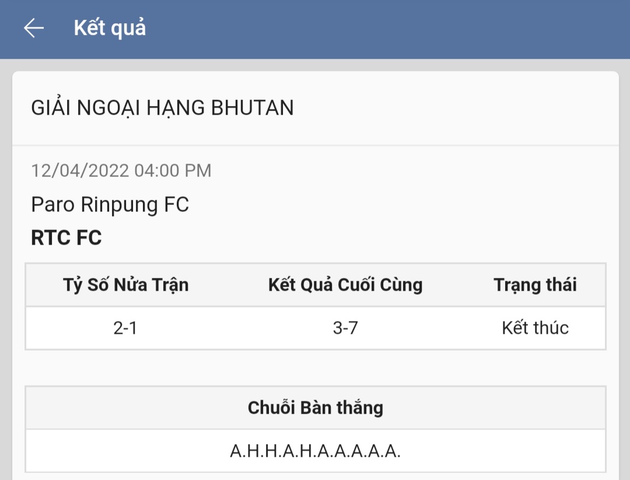Click the Chuỗi Bàn thắng section header
The image size is (630, 480).
click(x=315, y=408)
